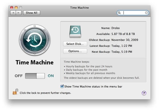The width and height of the screenshot is (159, 111).
Task: Click the Time Machine title bar text
Action: point(79,8)
